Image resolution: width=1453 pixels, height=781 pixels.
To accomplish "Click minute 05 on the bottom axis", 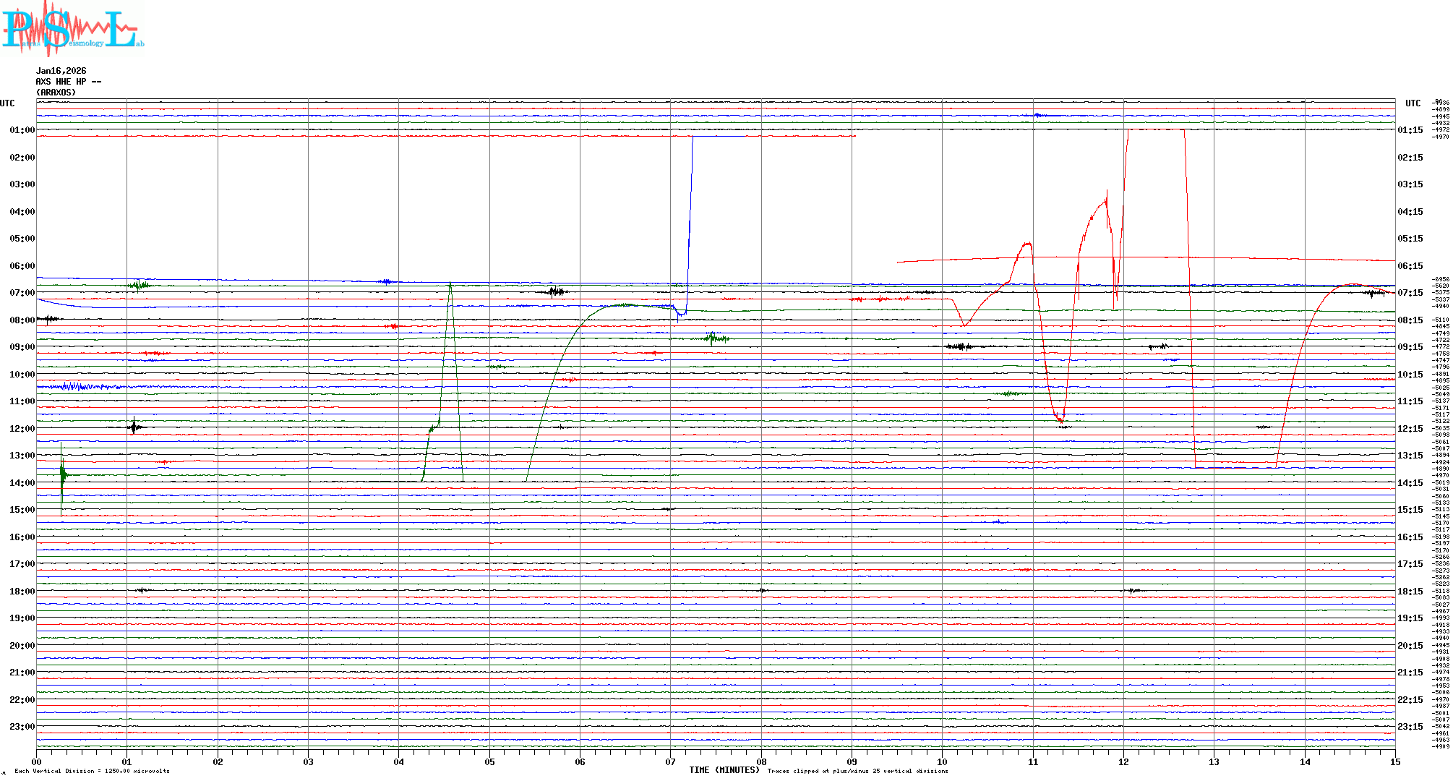I will [489, 762].
